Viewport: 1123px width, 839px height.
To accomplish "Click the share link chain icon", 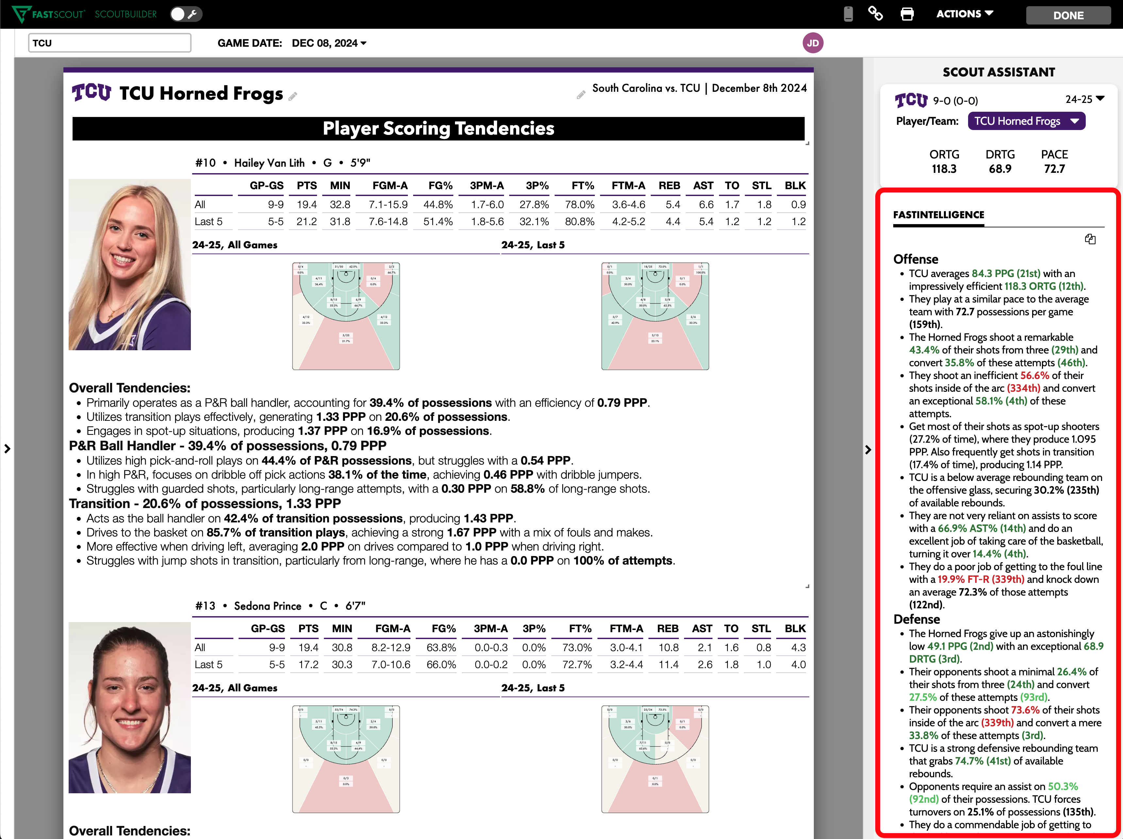I will coord(875,14).
